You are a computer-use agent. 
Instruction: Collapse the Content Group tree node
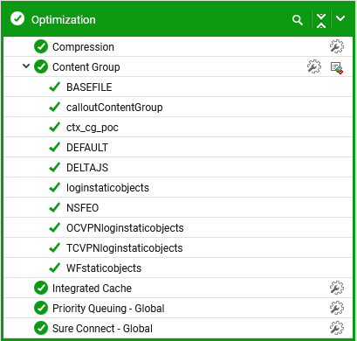pos(26,66)
